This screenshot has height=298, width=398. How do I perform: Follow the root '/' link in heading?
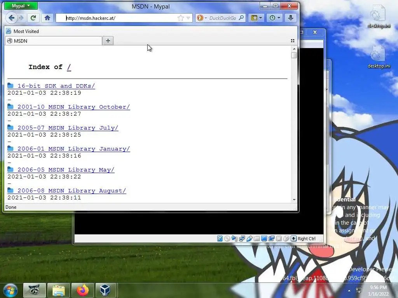[x=69, y=67]
